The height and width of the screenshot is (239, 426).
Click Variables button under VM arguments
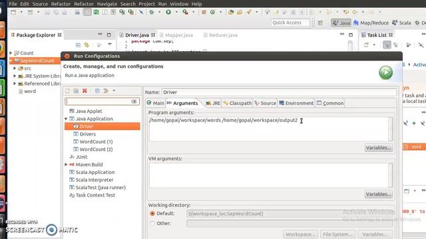tap(379, 194)
